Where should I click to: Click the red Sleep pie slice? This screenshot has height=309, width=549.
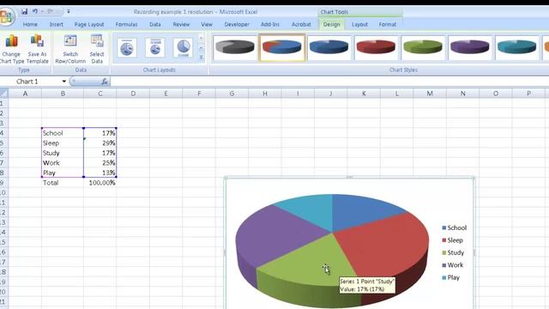(385, 245)
